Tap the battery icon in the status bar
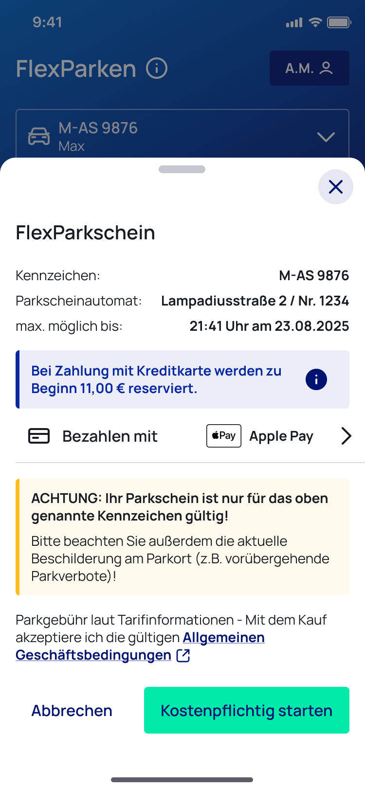 339,22
